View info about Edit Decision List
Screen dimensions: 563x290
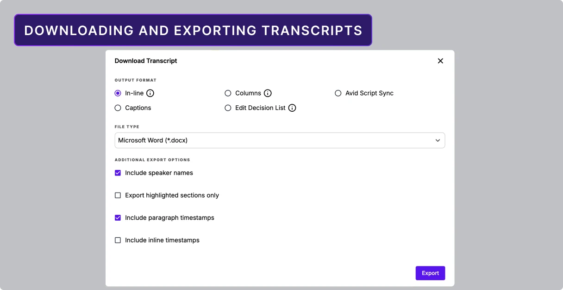(292, 108)
